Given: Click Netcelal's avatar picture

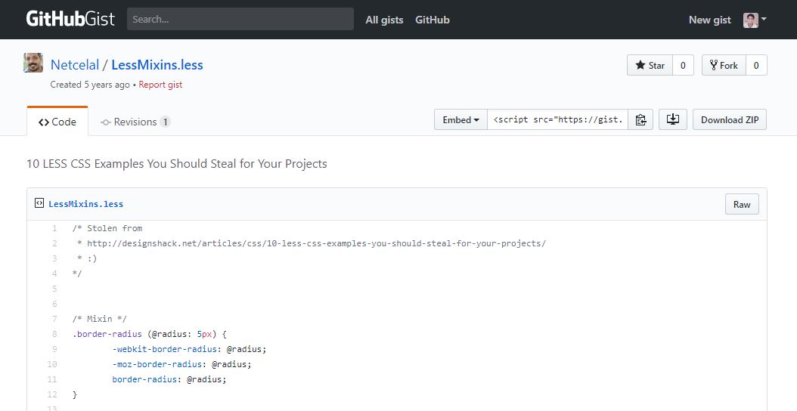Looking at the screenshot, I should 33,63.
